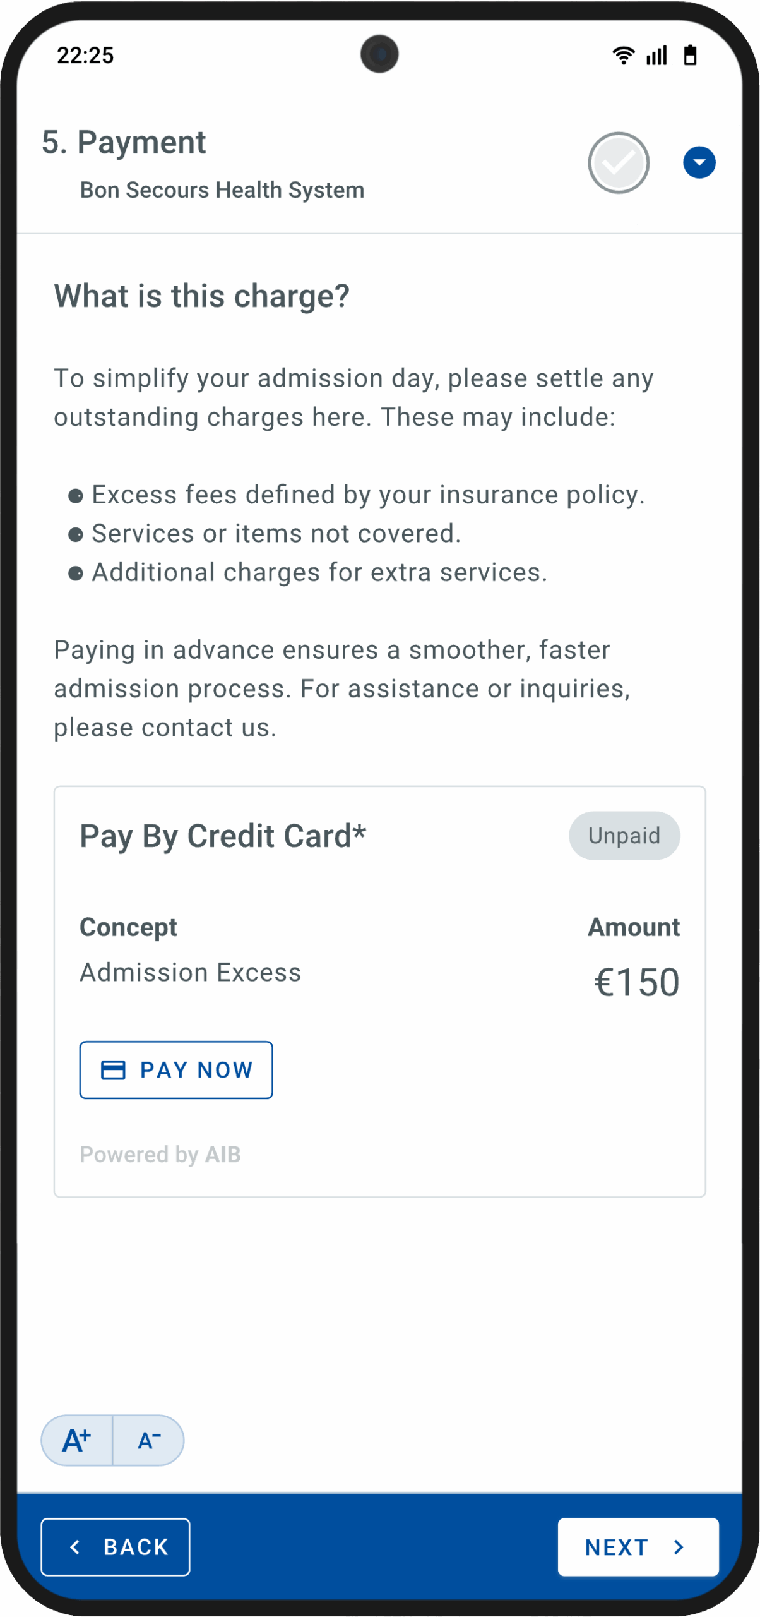
Task: Click the 'Powered by AIB' text
Action: (x=160, y=1155)
